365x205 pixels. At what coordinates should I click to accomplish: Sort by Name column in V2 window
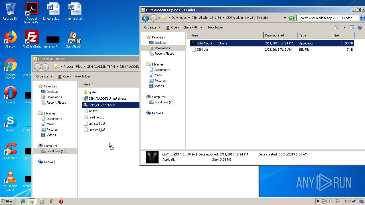tap(109, 84)
